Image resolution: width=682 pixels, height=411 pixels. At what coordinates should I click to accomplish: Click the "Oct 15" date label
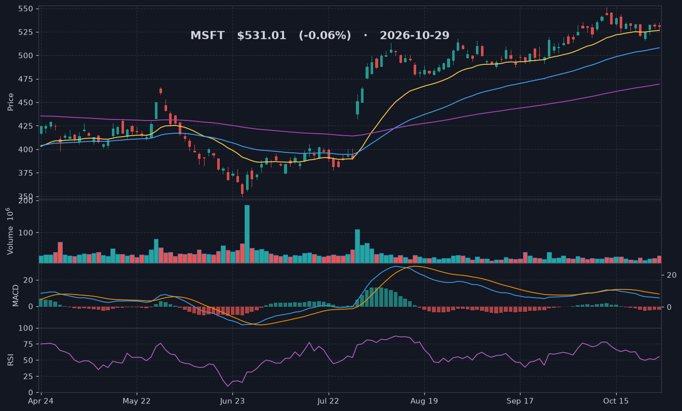[616, 401]
